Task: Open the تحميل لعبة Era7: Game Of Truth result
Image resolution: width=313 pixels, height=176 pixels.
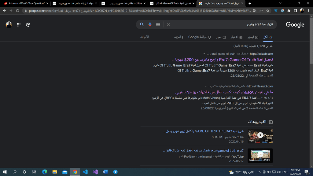Action: 223,60
